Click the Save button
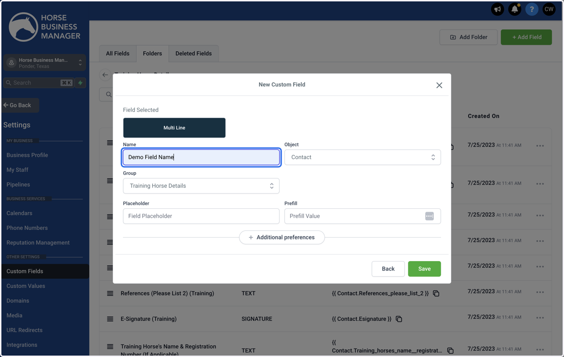Viewport: 564px width, 357px height. click(424, 269)
